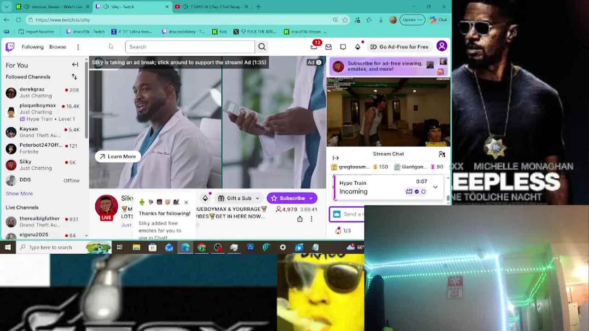Screen dimensions: 589x331
Task: Click the ad info icon next to Ad label
Action: (318, 63)
